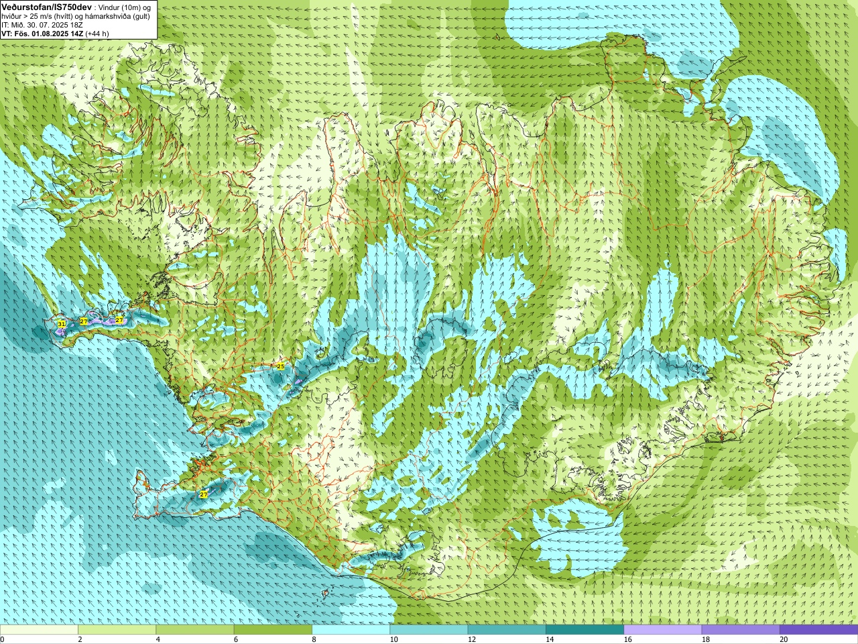This screenshot has height=644, width=858.
Task: Click the yellow 25 max gust label
Action: (280, 366)
